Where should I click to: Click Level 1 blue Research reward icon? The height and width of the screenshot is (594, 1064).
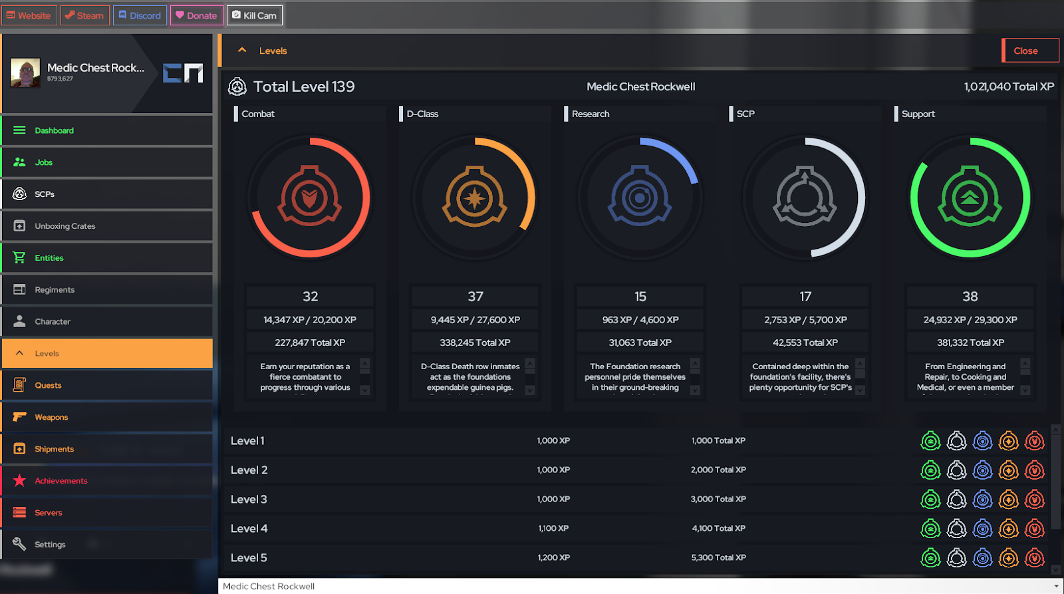(982, 441)
